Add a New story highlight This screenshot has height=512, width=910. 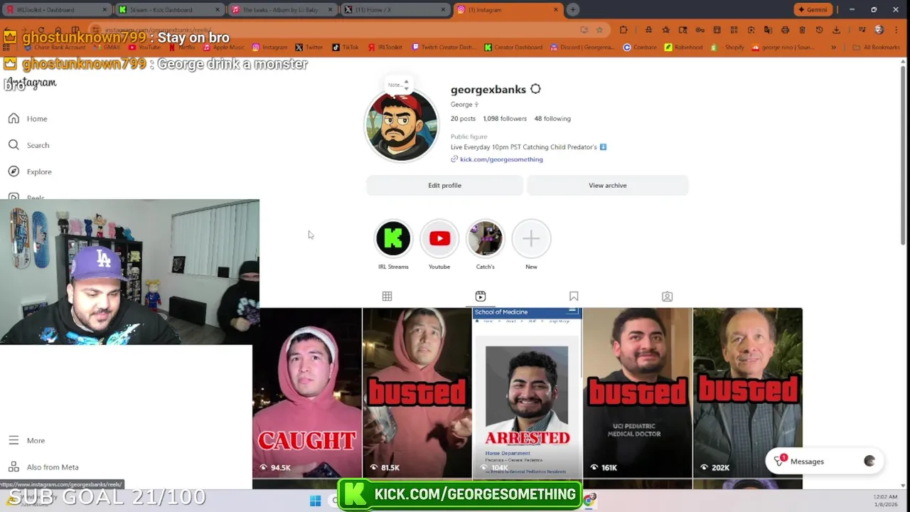coord(531,245)
